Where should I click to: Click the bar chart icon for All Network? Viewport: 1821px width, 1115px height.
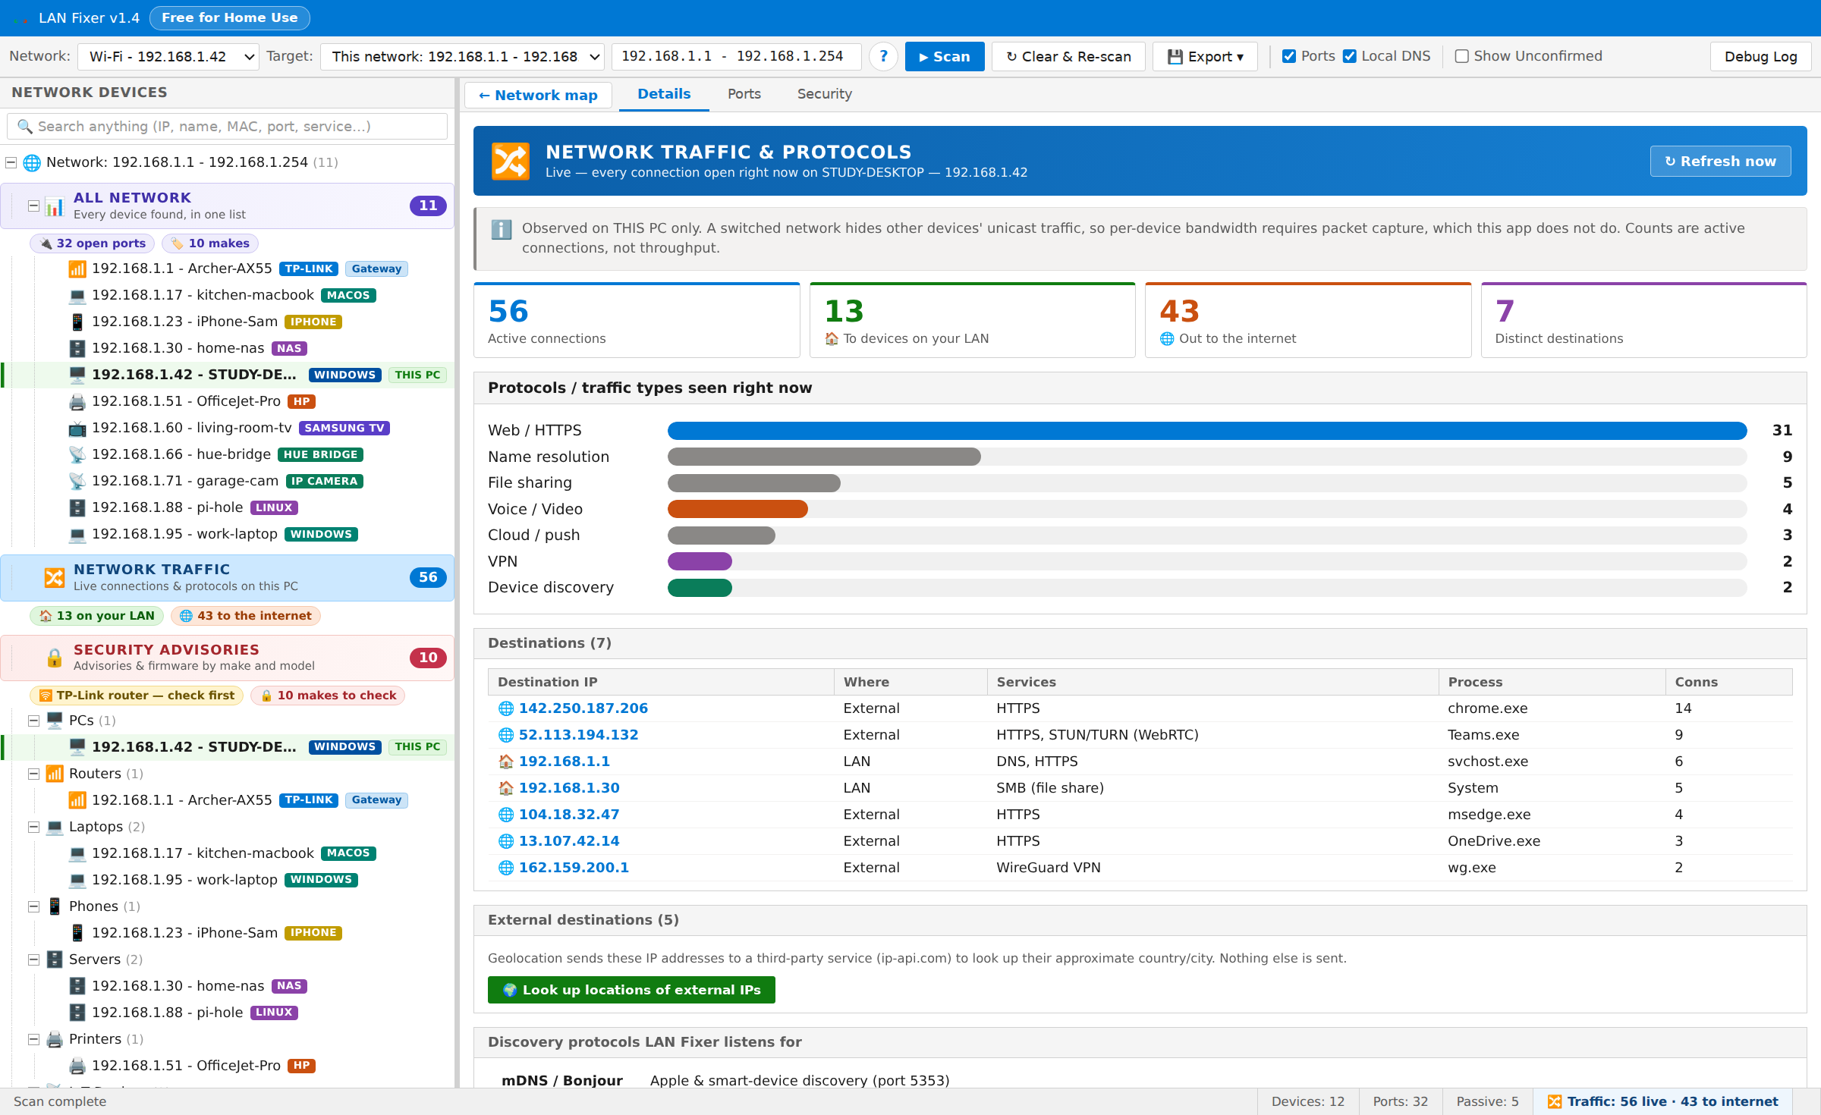click(x=55, y=206)
